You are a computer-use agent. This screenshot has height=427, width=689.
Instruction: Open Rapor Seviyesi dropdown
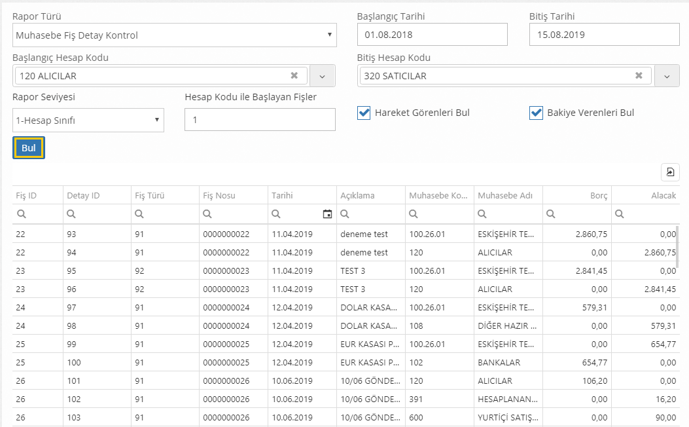tap(88, 121)
